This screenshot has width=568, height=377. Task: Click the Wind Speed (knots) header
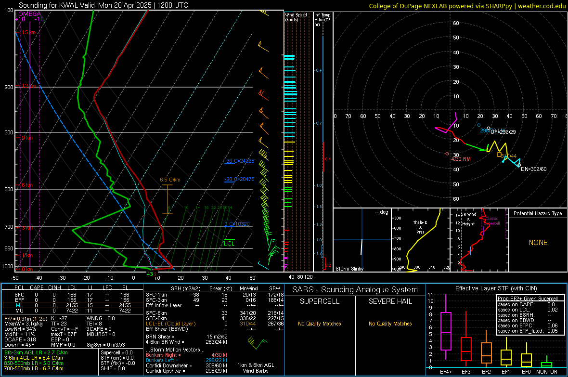point(296,17)
